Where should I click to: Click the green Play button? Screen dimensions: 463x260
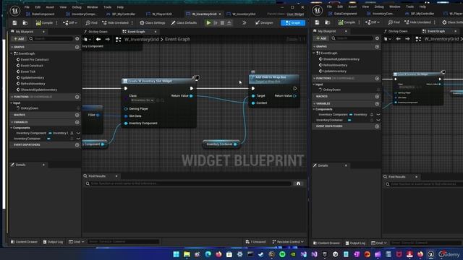pyautogui.click(x=208, y=22)
